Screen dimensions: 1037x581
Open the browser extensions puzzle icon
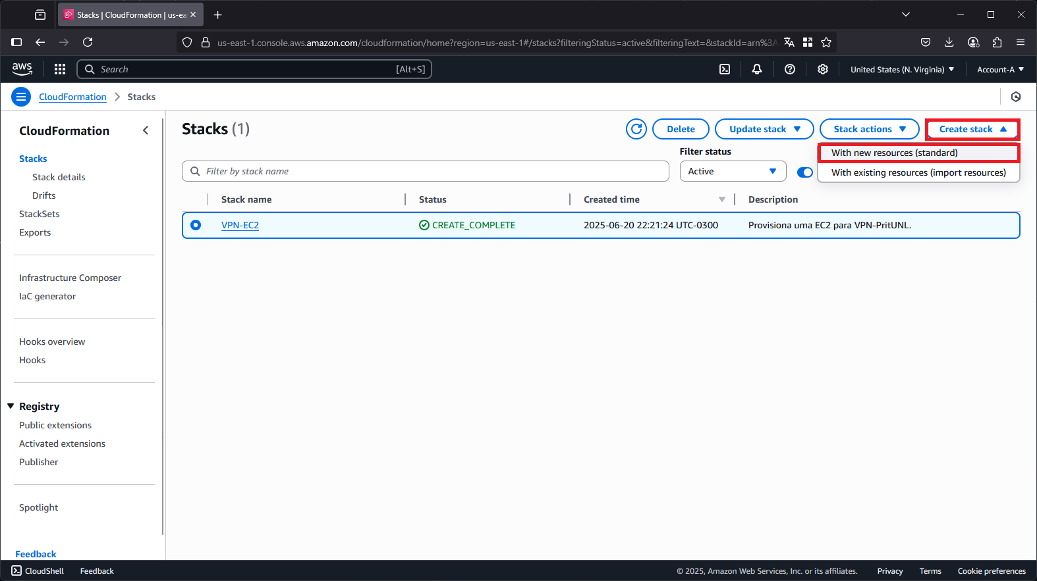(x=997, y=42)
